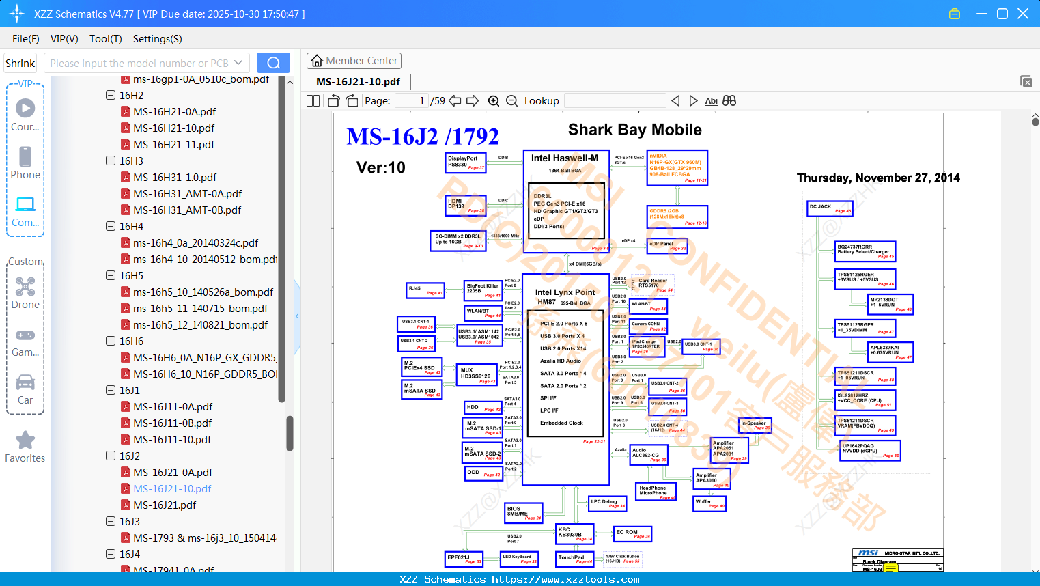1040x586 pixels.
Task: Open the Course category in sidebar
Action: [25, 115]
